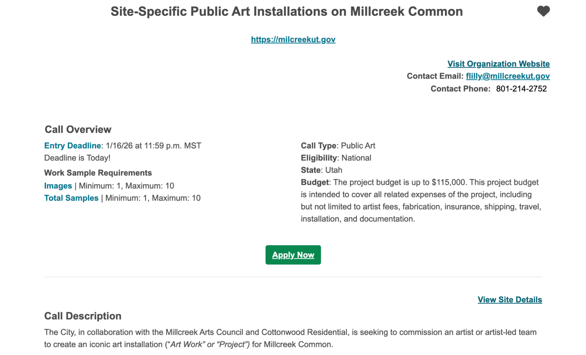Click the "Deadline is Today!" notice
The width and height of the screenshot is (586, 355).
pos(77,158)
